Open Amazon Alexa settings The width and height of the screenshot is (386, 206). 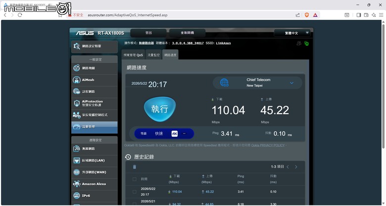click(95, 184)
